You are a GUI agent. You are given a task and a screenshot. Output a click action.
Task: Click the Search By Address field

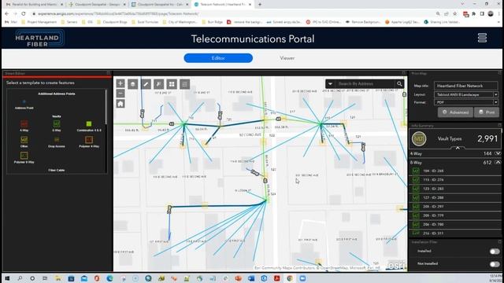click(x=365, y=84)
